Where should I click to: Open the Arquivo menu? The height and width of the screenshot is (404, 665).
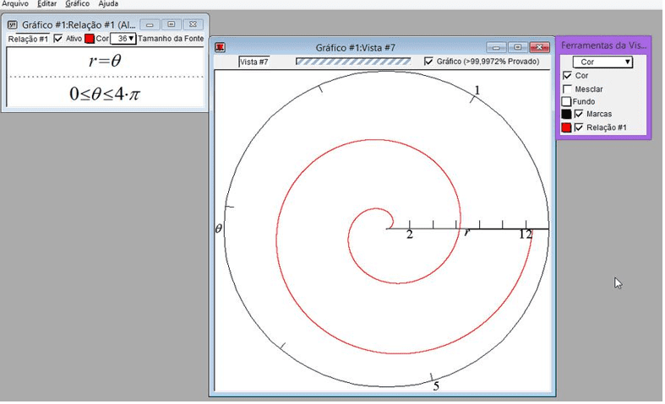pos(15,4)
